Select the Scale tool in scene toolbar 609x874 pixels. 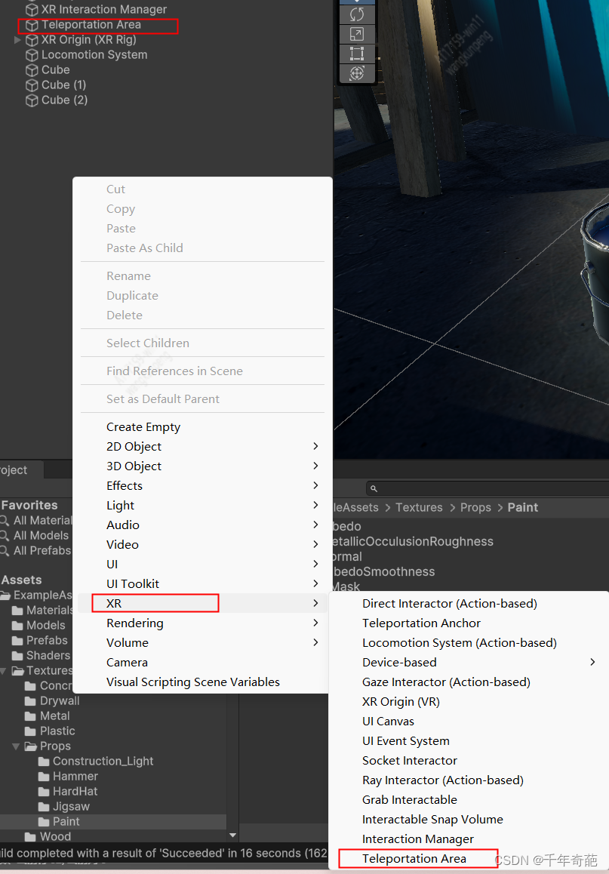pyautogui.click(x=357, y=34)
